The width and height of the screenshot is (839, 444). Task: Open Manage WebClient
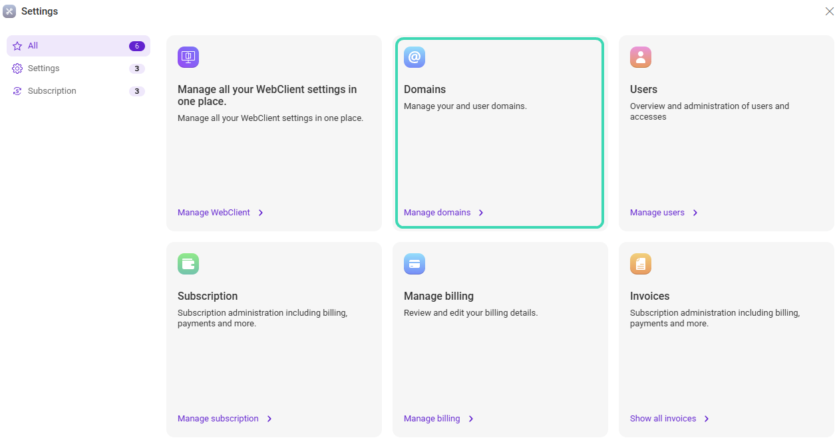[214, 213]
